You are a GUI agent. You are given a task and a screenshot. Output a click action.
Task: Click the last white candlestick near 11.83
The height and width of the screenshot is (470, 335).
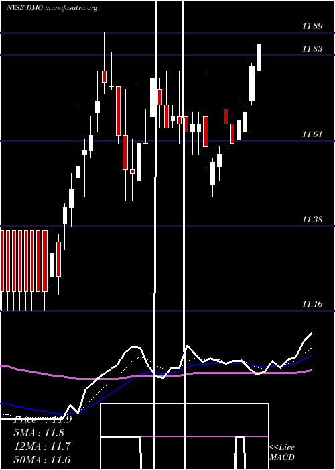coord(259,57)
